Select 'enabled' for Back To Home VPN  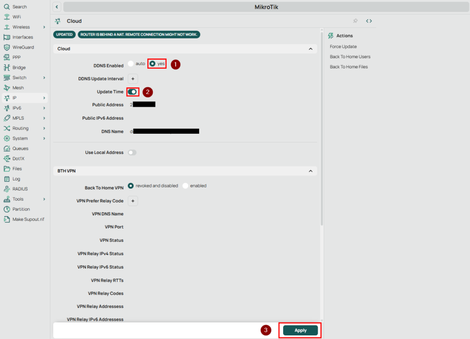click(185, 186)
